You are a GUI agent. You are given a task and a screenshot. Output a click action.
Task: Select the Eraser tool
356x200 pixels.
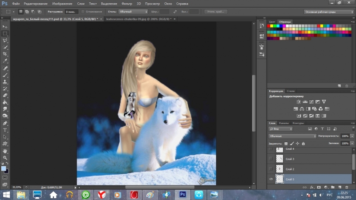pyautogui.click(x=5, y=96)
